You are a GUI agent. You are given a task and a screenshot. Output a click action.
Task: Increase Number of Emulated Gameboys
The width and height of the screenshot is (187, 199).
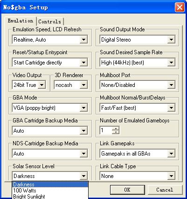pos(116,128)
